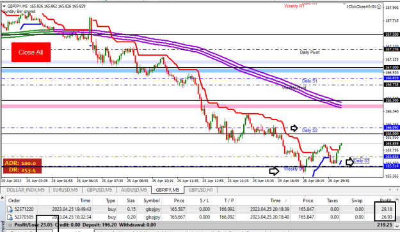Image resolution: width=400 pixels, height=232 pixels.
Task: Click the red Close All button
Action: point(31,52)
